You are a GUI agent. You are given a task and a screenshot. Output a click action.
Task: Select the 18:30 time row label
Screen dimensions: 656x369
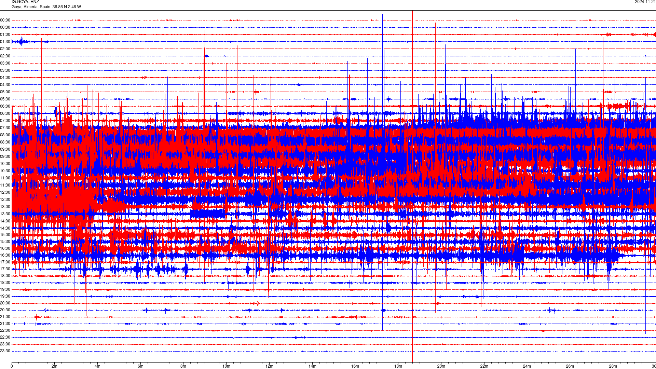(x=5, y=283)
